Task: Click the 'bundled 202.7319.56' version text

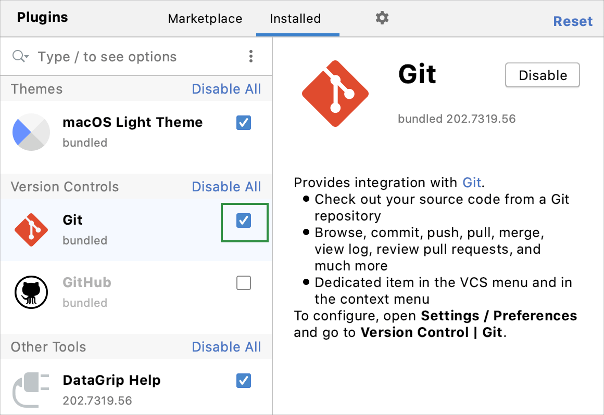Action: pyautogui.click(x=457, y=119)
